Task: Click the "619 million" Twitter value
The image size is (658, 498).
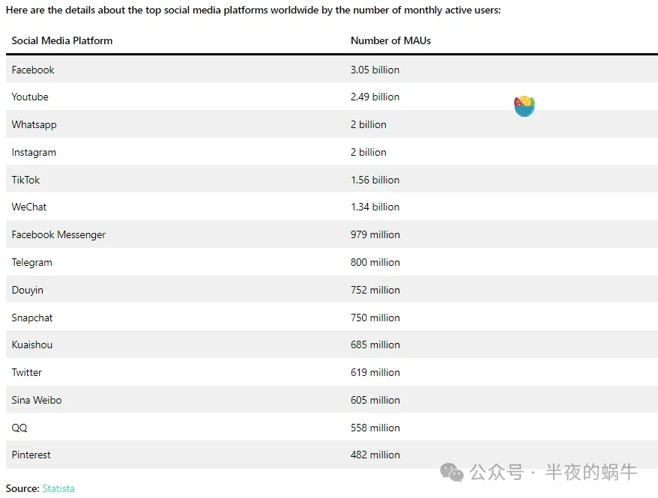Action: (375, 372)
